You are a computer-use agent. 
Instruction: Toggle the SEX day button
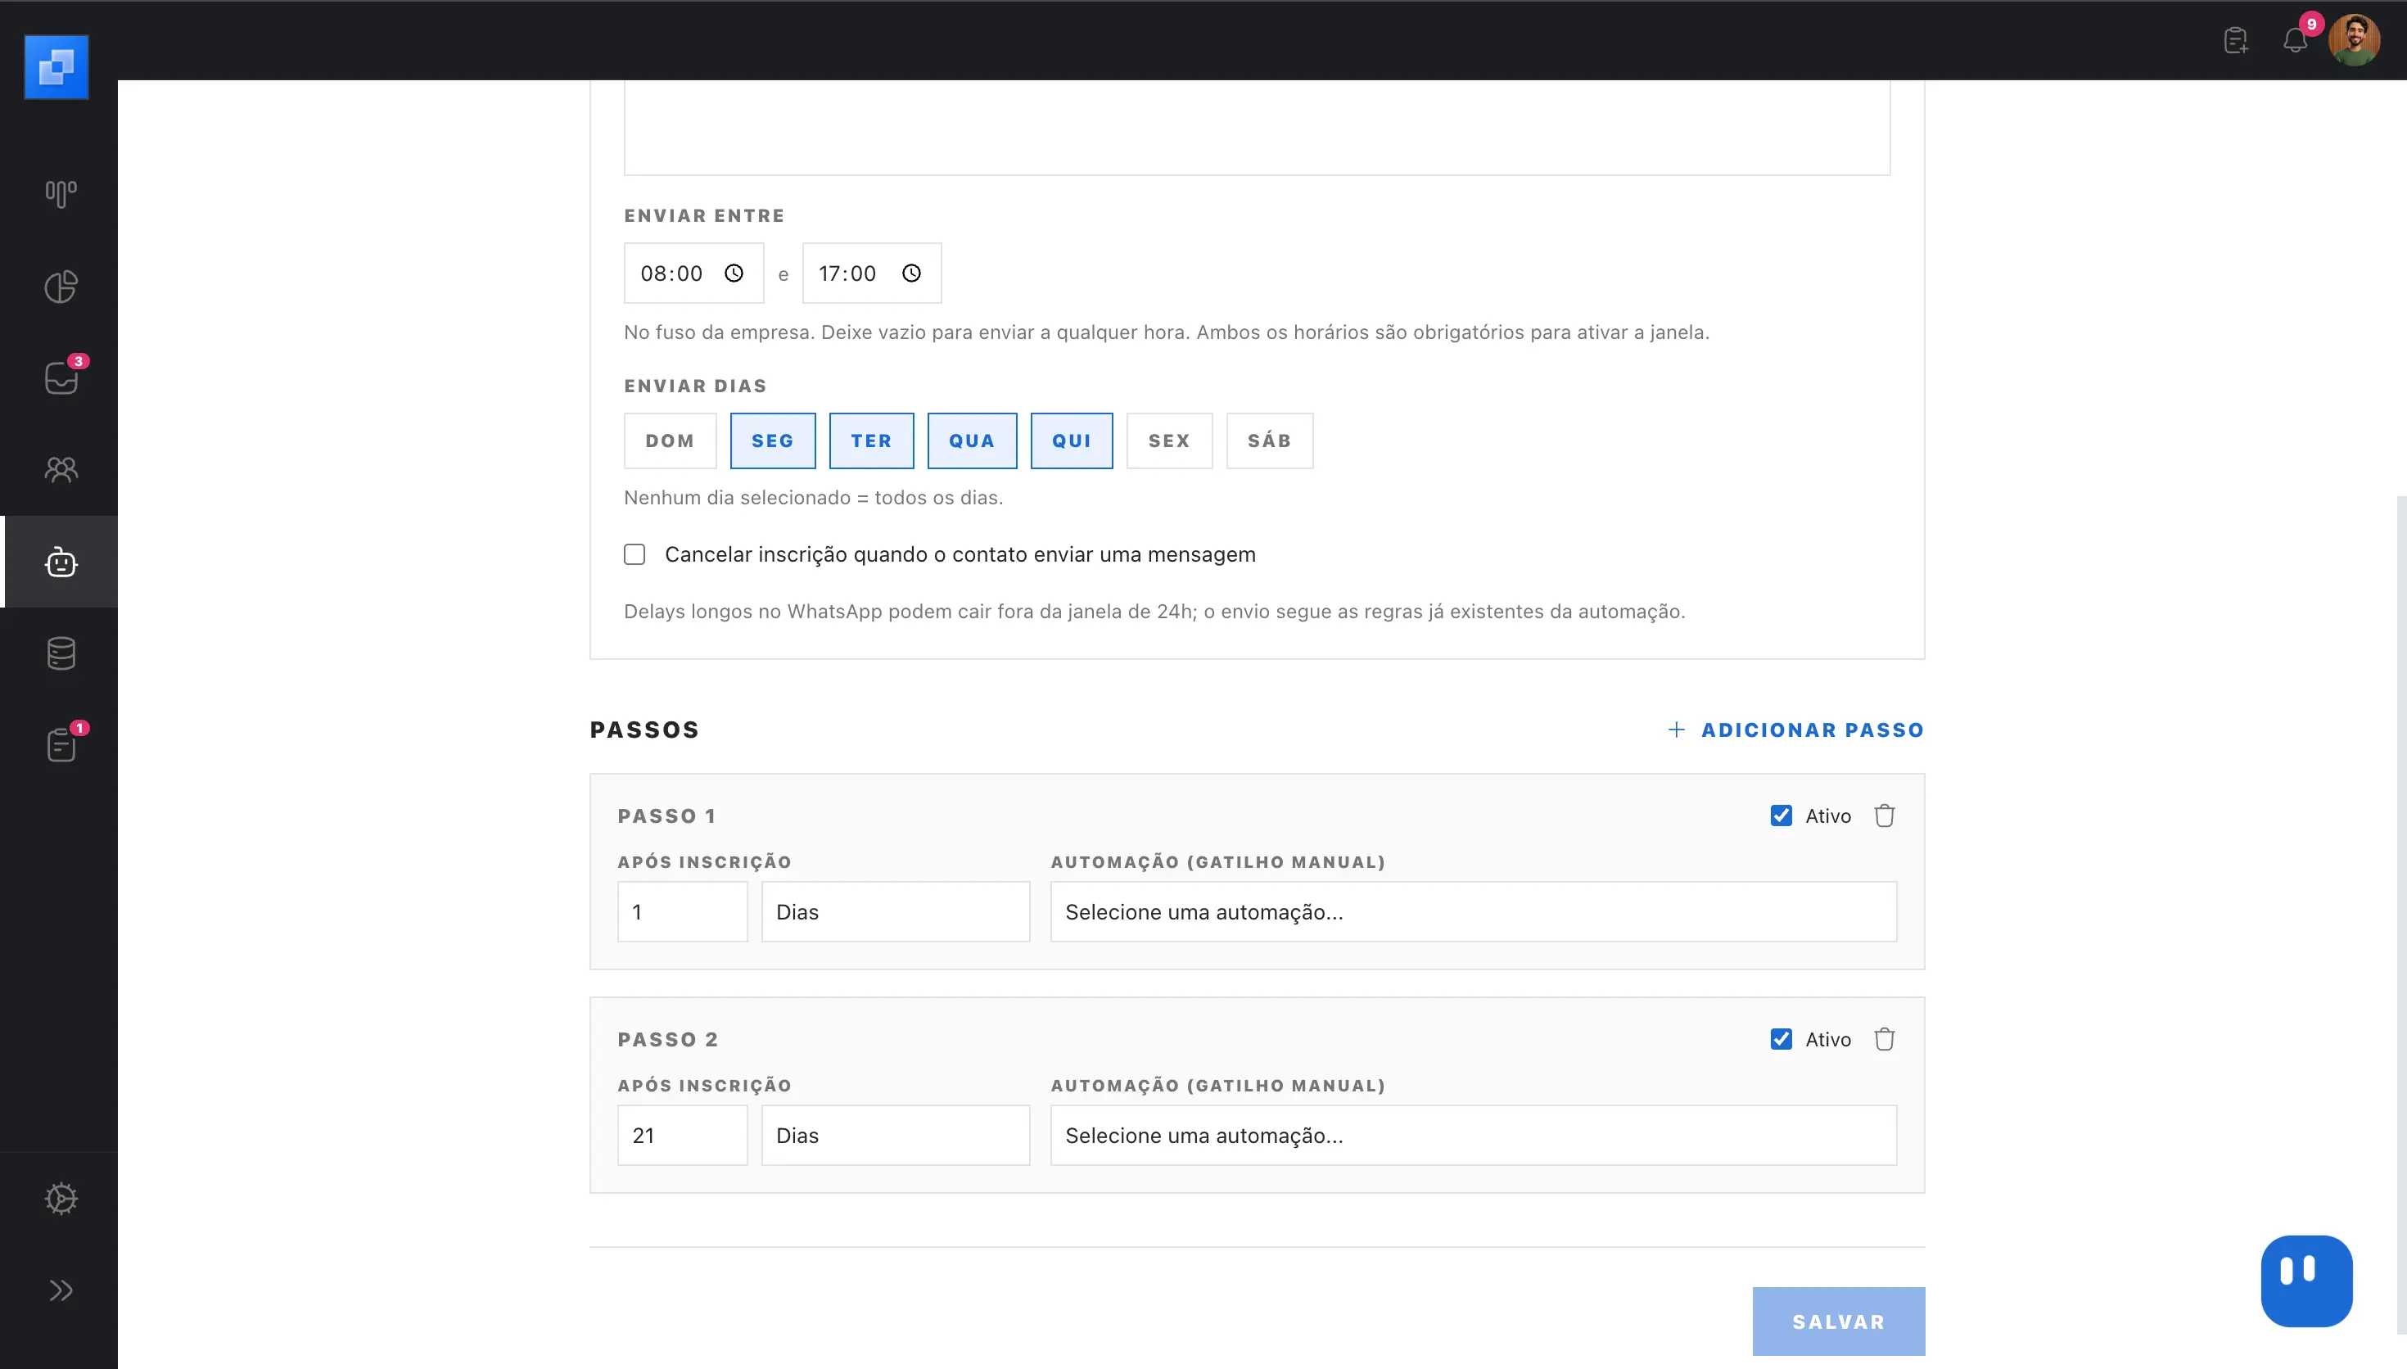(x=1169, y=441)
